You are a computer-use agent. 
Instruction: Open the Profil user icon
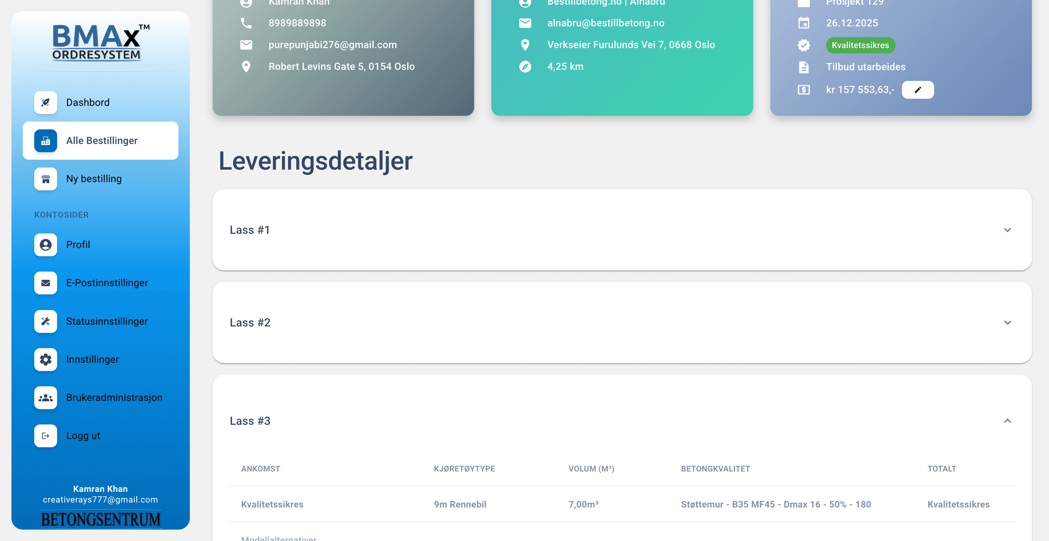[x=46, y=245]
